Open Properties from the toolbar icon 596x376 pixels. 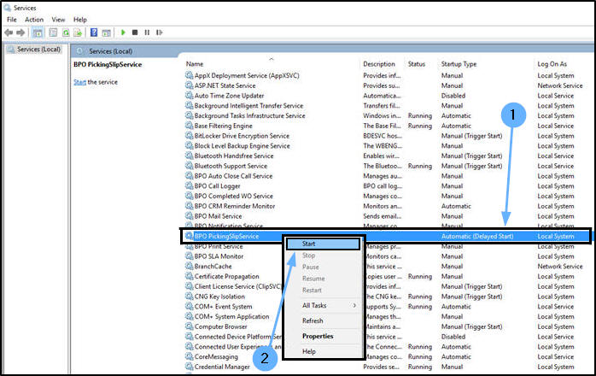53,32
